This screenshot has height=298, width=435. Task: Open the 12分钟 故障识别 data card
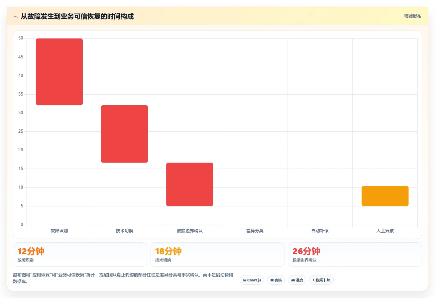point(80,255)
